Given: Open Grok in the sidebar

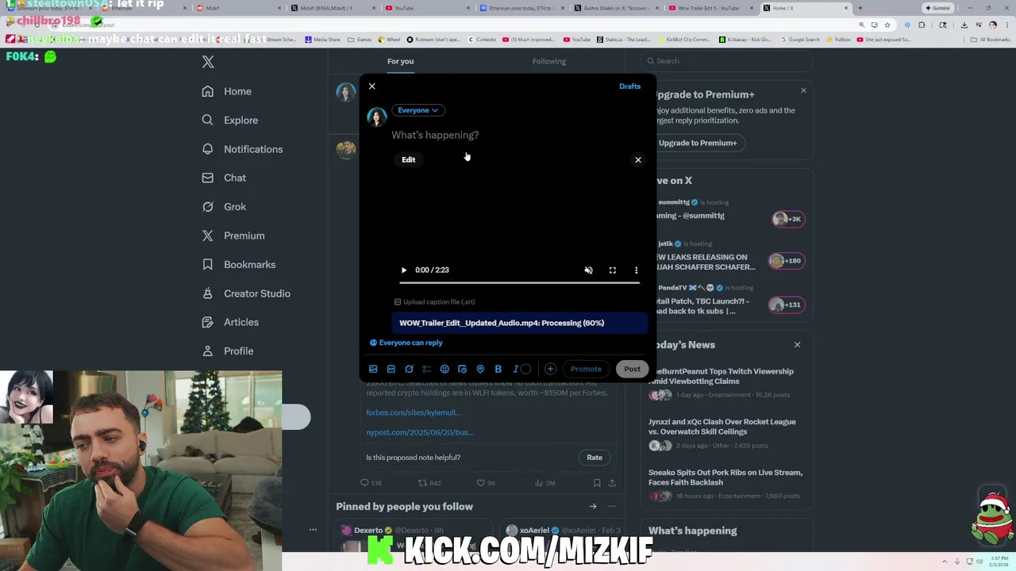Looking at the screenshot, I should click(224, 206).
